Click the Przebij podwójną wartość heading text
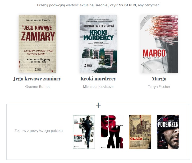 coord(98,5)
